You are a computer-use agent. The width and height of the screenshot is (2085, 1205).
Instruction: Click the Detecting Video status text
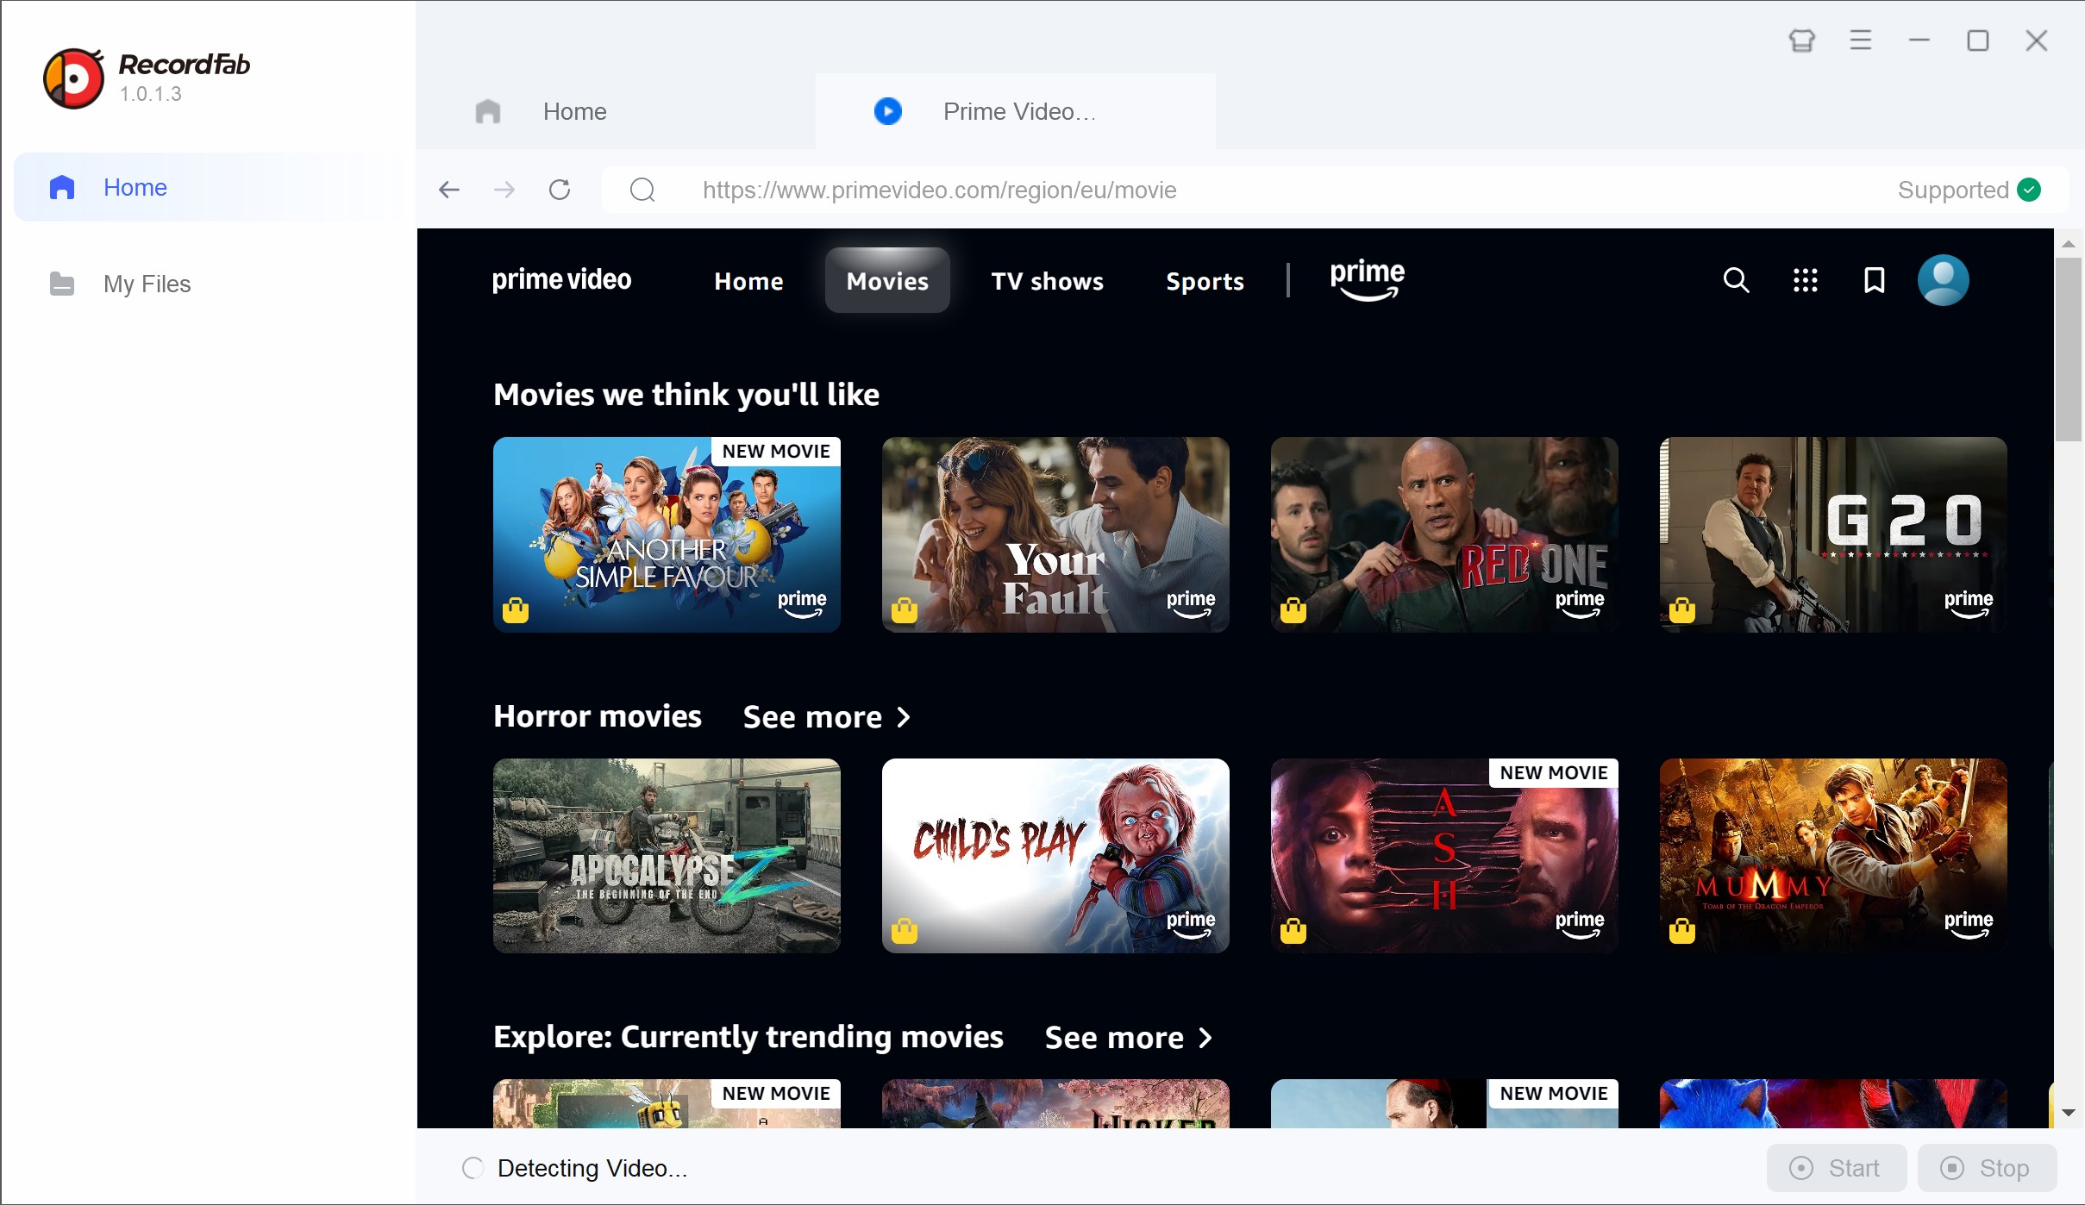[x=592, y=1168]
